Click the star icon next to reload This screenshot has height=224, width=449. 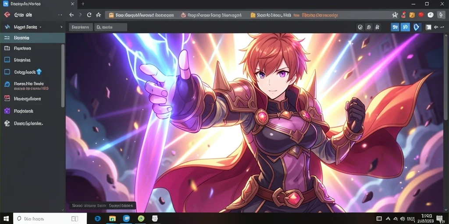coord(99,15)
